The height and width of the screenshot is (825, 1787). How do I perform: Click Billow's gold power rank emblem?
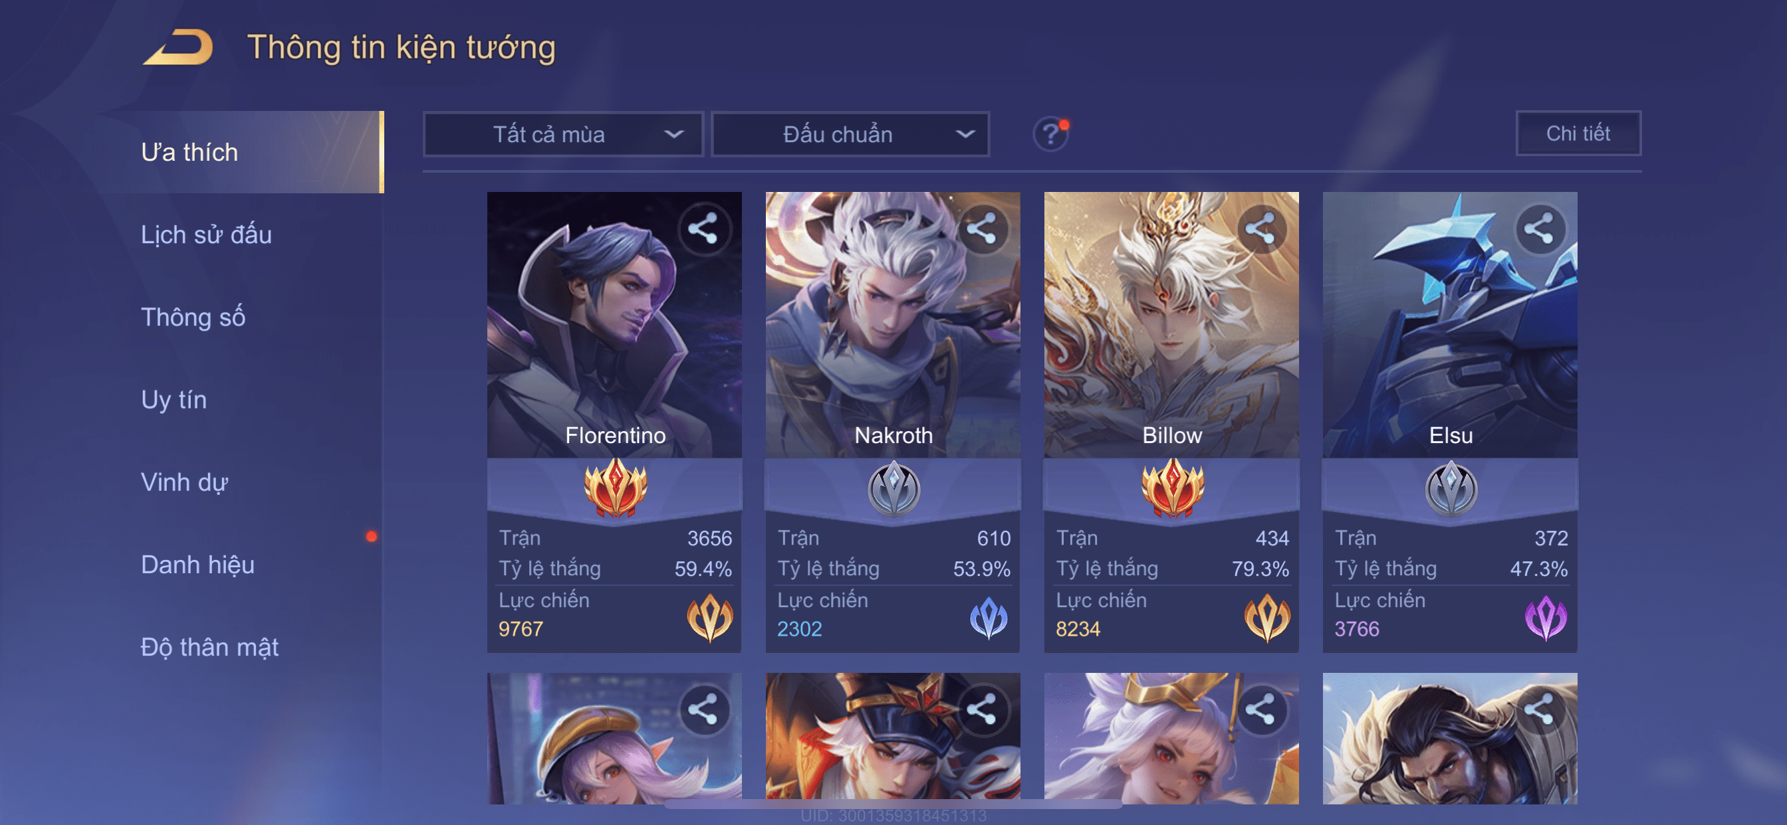click(1266, 617)
